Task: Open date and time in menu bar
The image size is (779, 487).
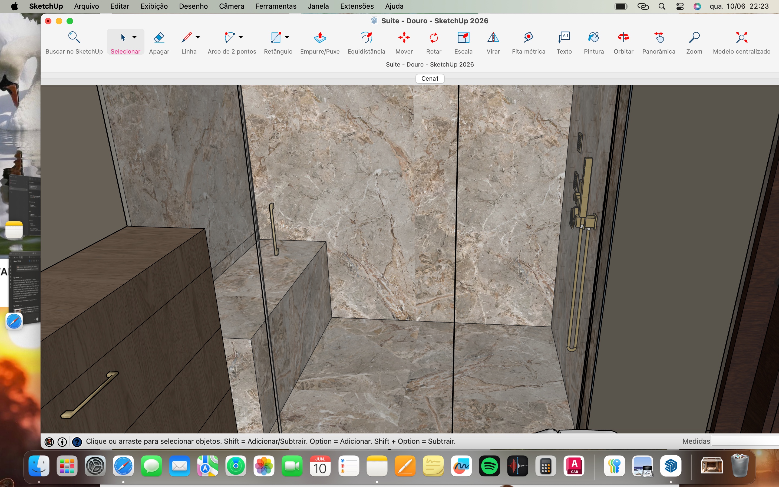Action: [739, 6]
